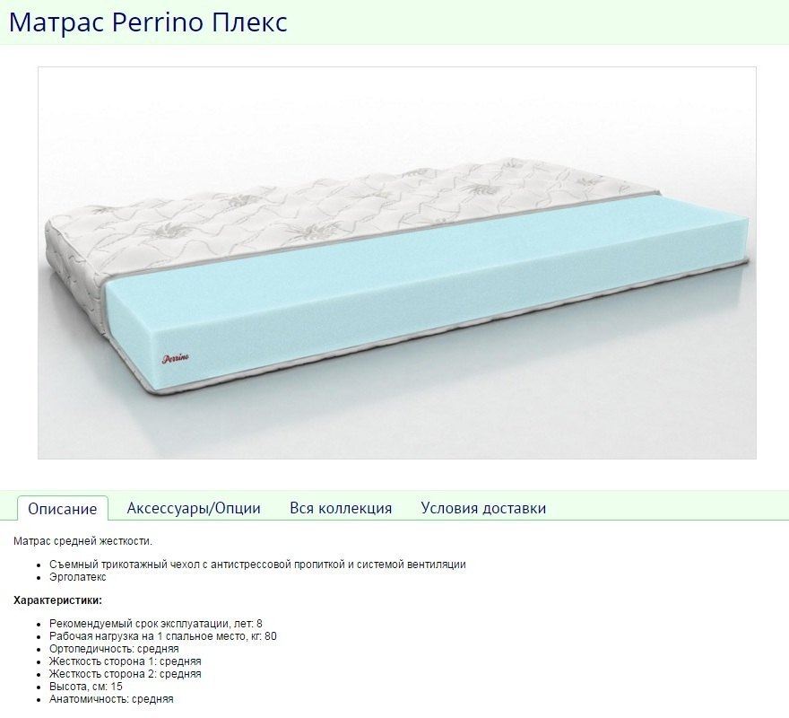The width and height of the screenshot is (789, 718).
Task: Click the Съемный трикотажный чехол bullet line
Action: point(257,565)
